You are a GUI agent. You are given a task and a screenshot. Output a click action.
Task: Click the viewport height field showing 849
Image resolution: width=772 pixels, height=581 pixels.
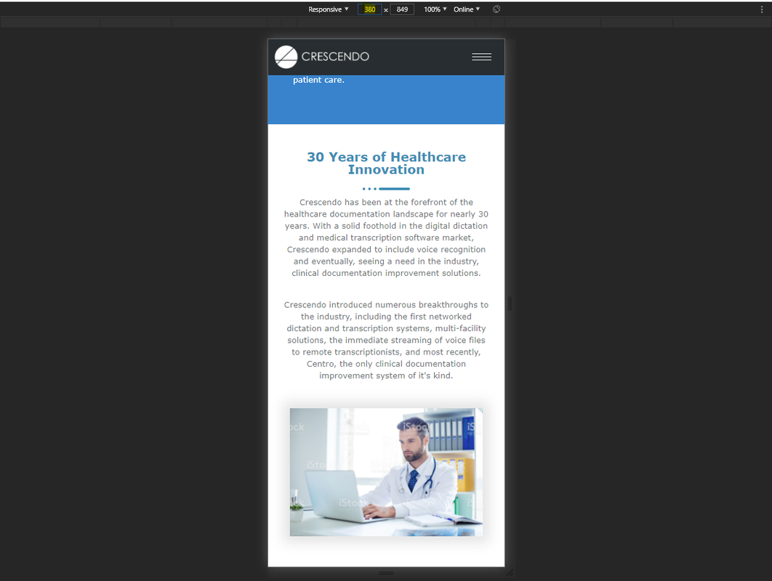[402, 9]
